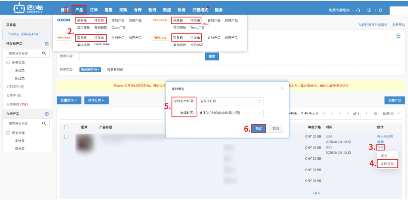The width and height of the screenshot is (408, 200).
Task: Open 定价状况 in product menu
Action: coord(197,45)
